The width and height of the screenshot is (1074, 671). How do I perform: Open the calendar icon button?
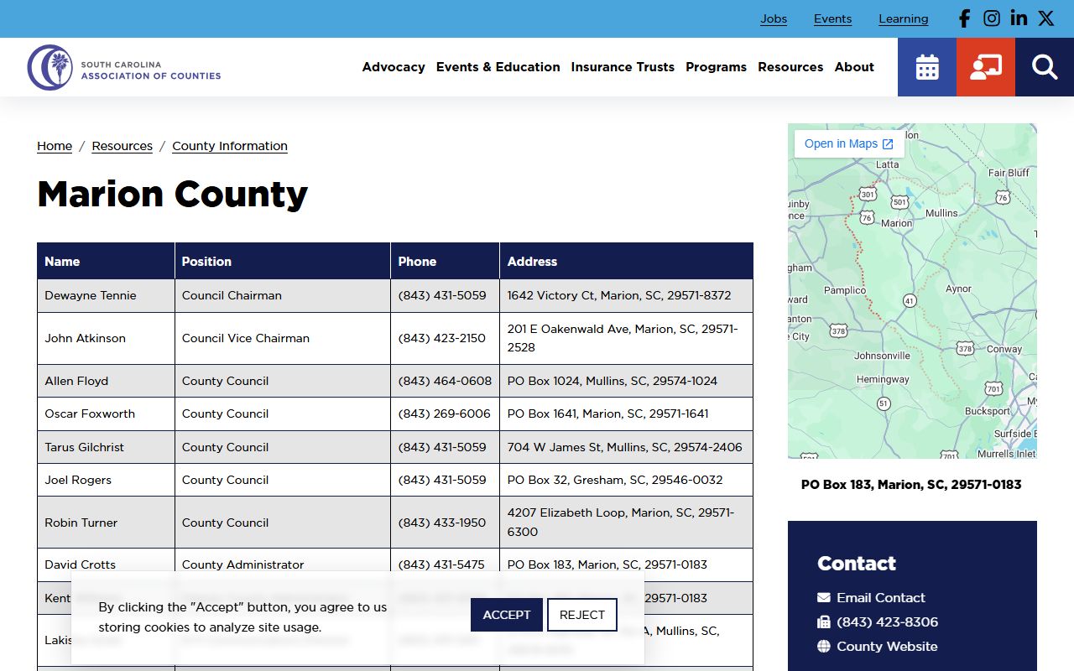pyautogui.click(x=927, y=67)
